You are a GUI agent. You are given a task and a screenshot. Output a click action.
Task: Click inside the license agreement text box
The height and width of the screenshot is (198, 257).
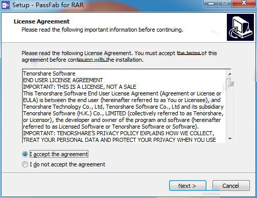click(125, 107)
